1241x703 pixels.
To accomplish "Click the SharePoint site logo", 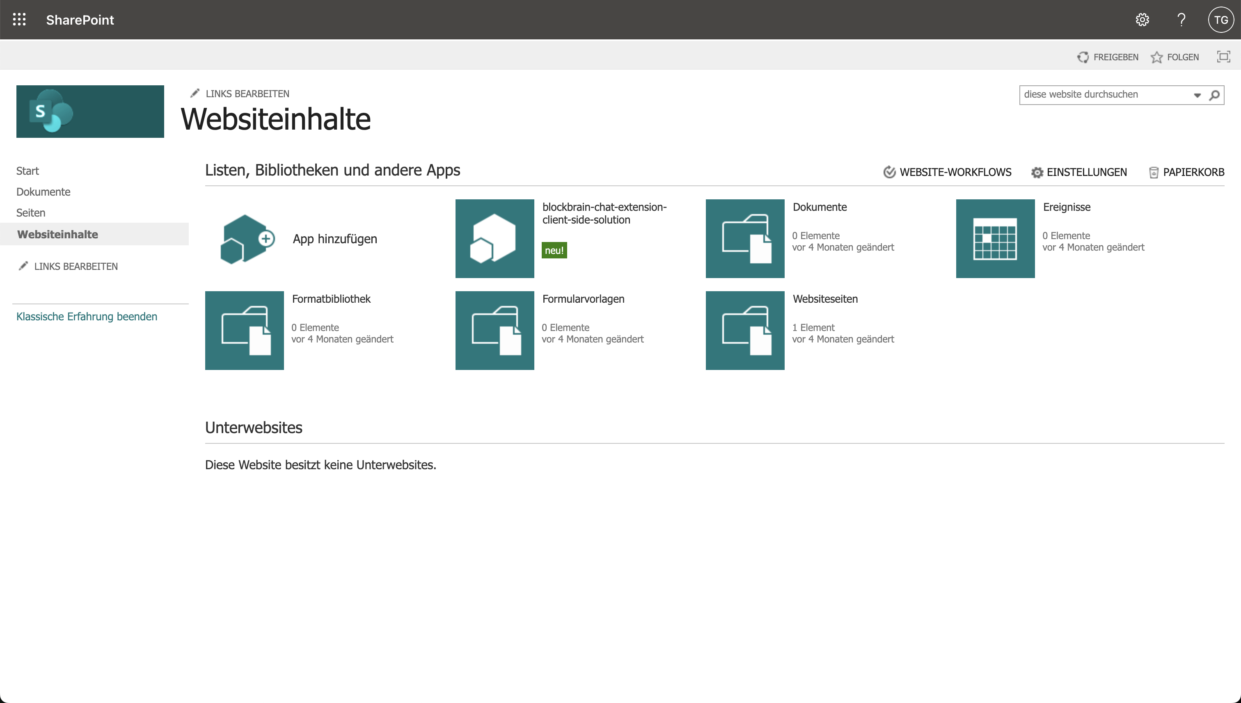I will point(90,112).
